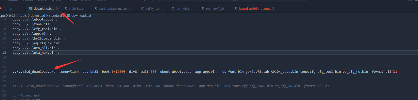Click the C file icon of sh50_isp.c

point(66,8)
